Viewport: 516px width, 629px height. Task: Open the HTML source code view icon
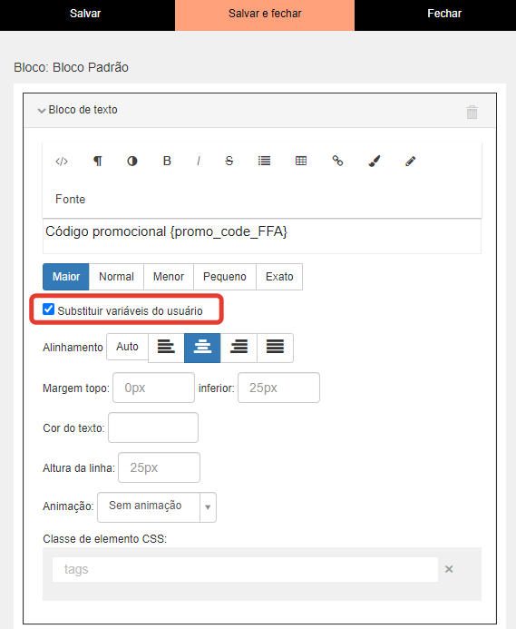(62, 162)
